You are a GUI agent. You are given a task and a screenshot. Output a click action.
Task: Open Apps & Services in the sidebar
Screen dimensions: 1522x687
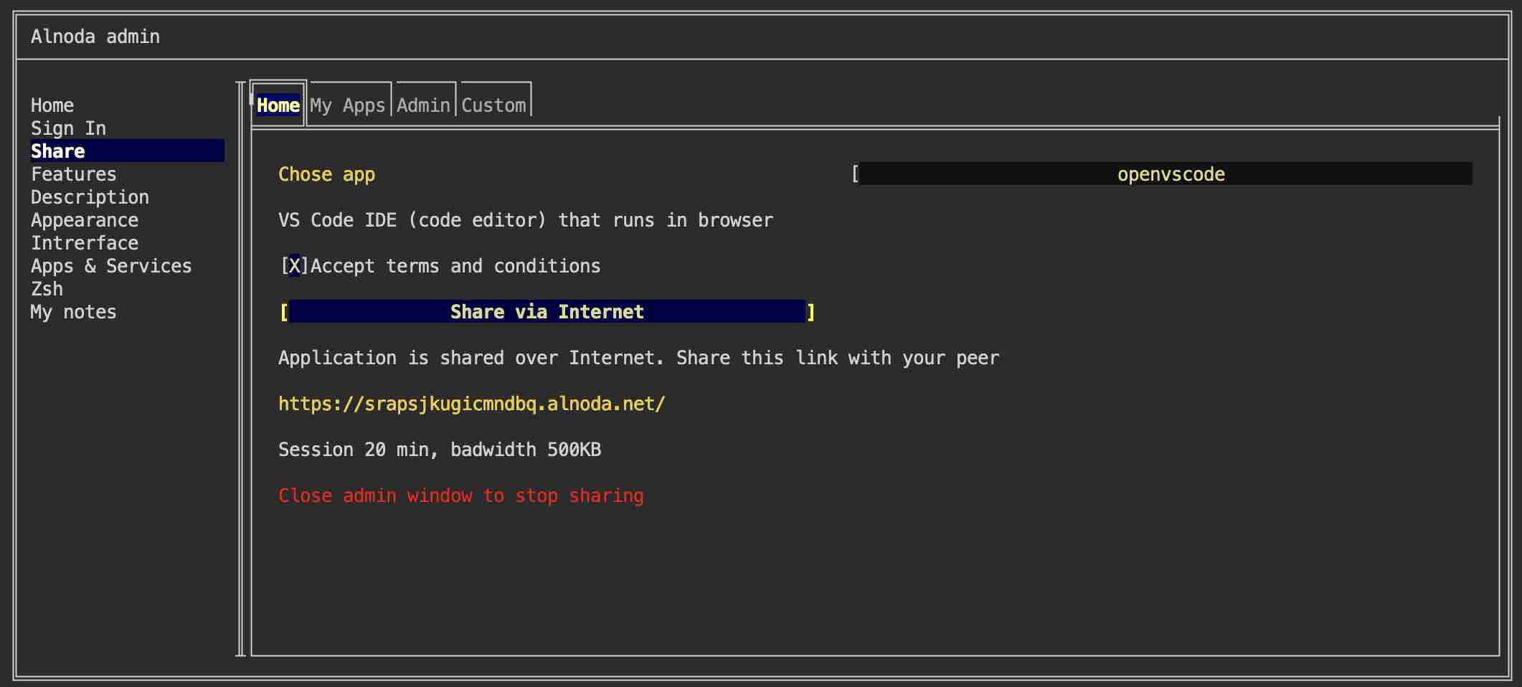coord(111,266)
